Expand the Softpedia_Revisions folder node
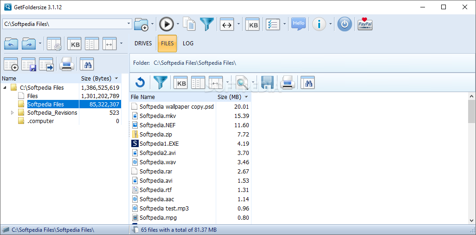The width and height of the screenshot is (476, 235). 13,113
